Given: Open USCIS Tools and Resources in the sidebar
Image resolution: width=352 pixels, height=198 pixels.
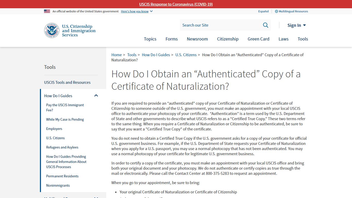Looking at the screenshot, I should [67, 82].
